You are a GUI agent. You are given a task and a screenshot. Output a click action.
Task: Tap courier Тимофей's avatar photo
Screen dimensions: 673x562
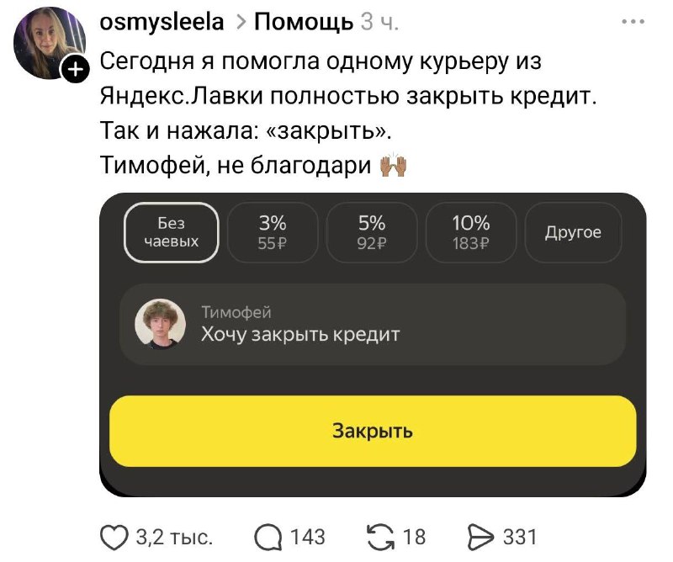[x=160, y=324]
